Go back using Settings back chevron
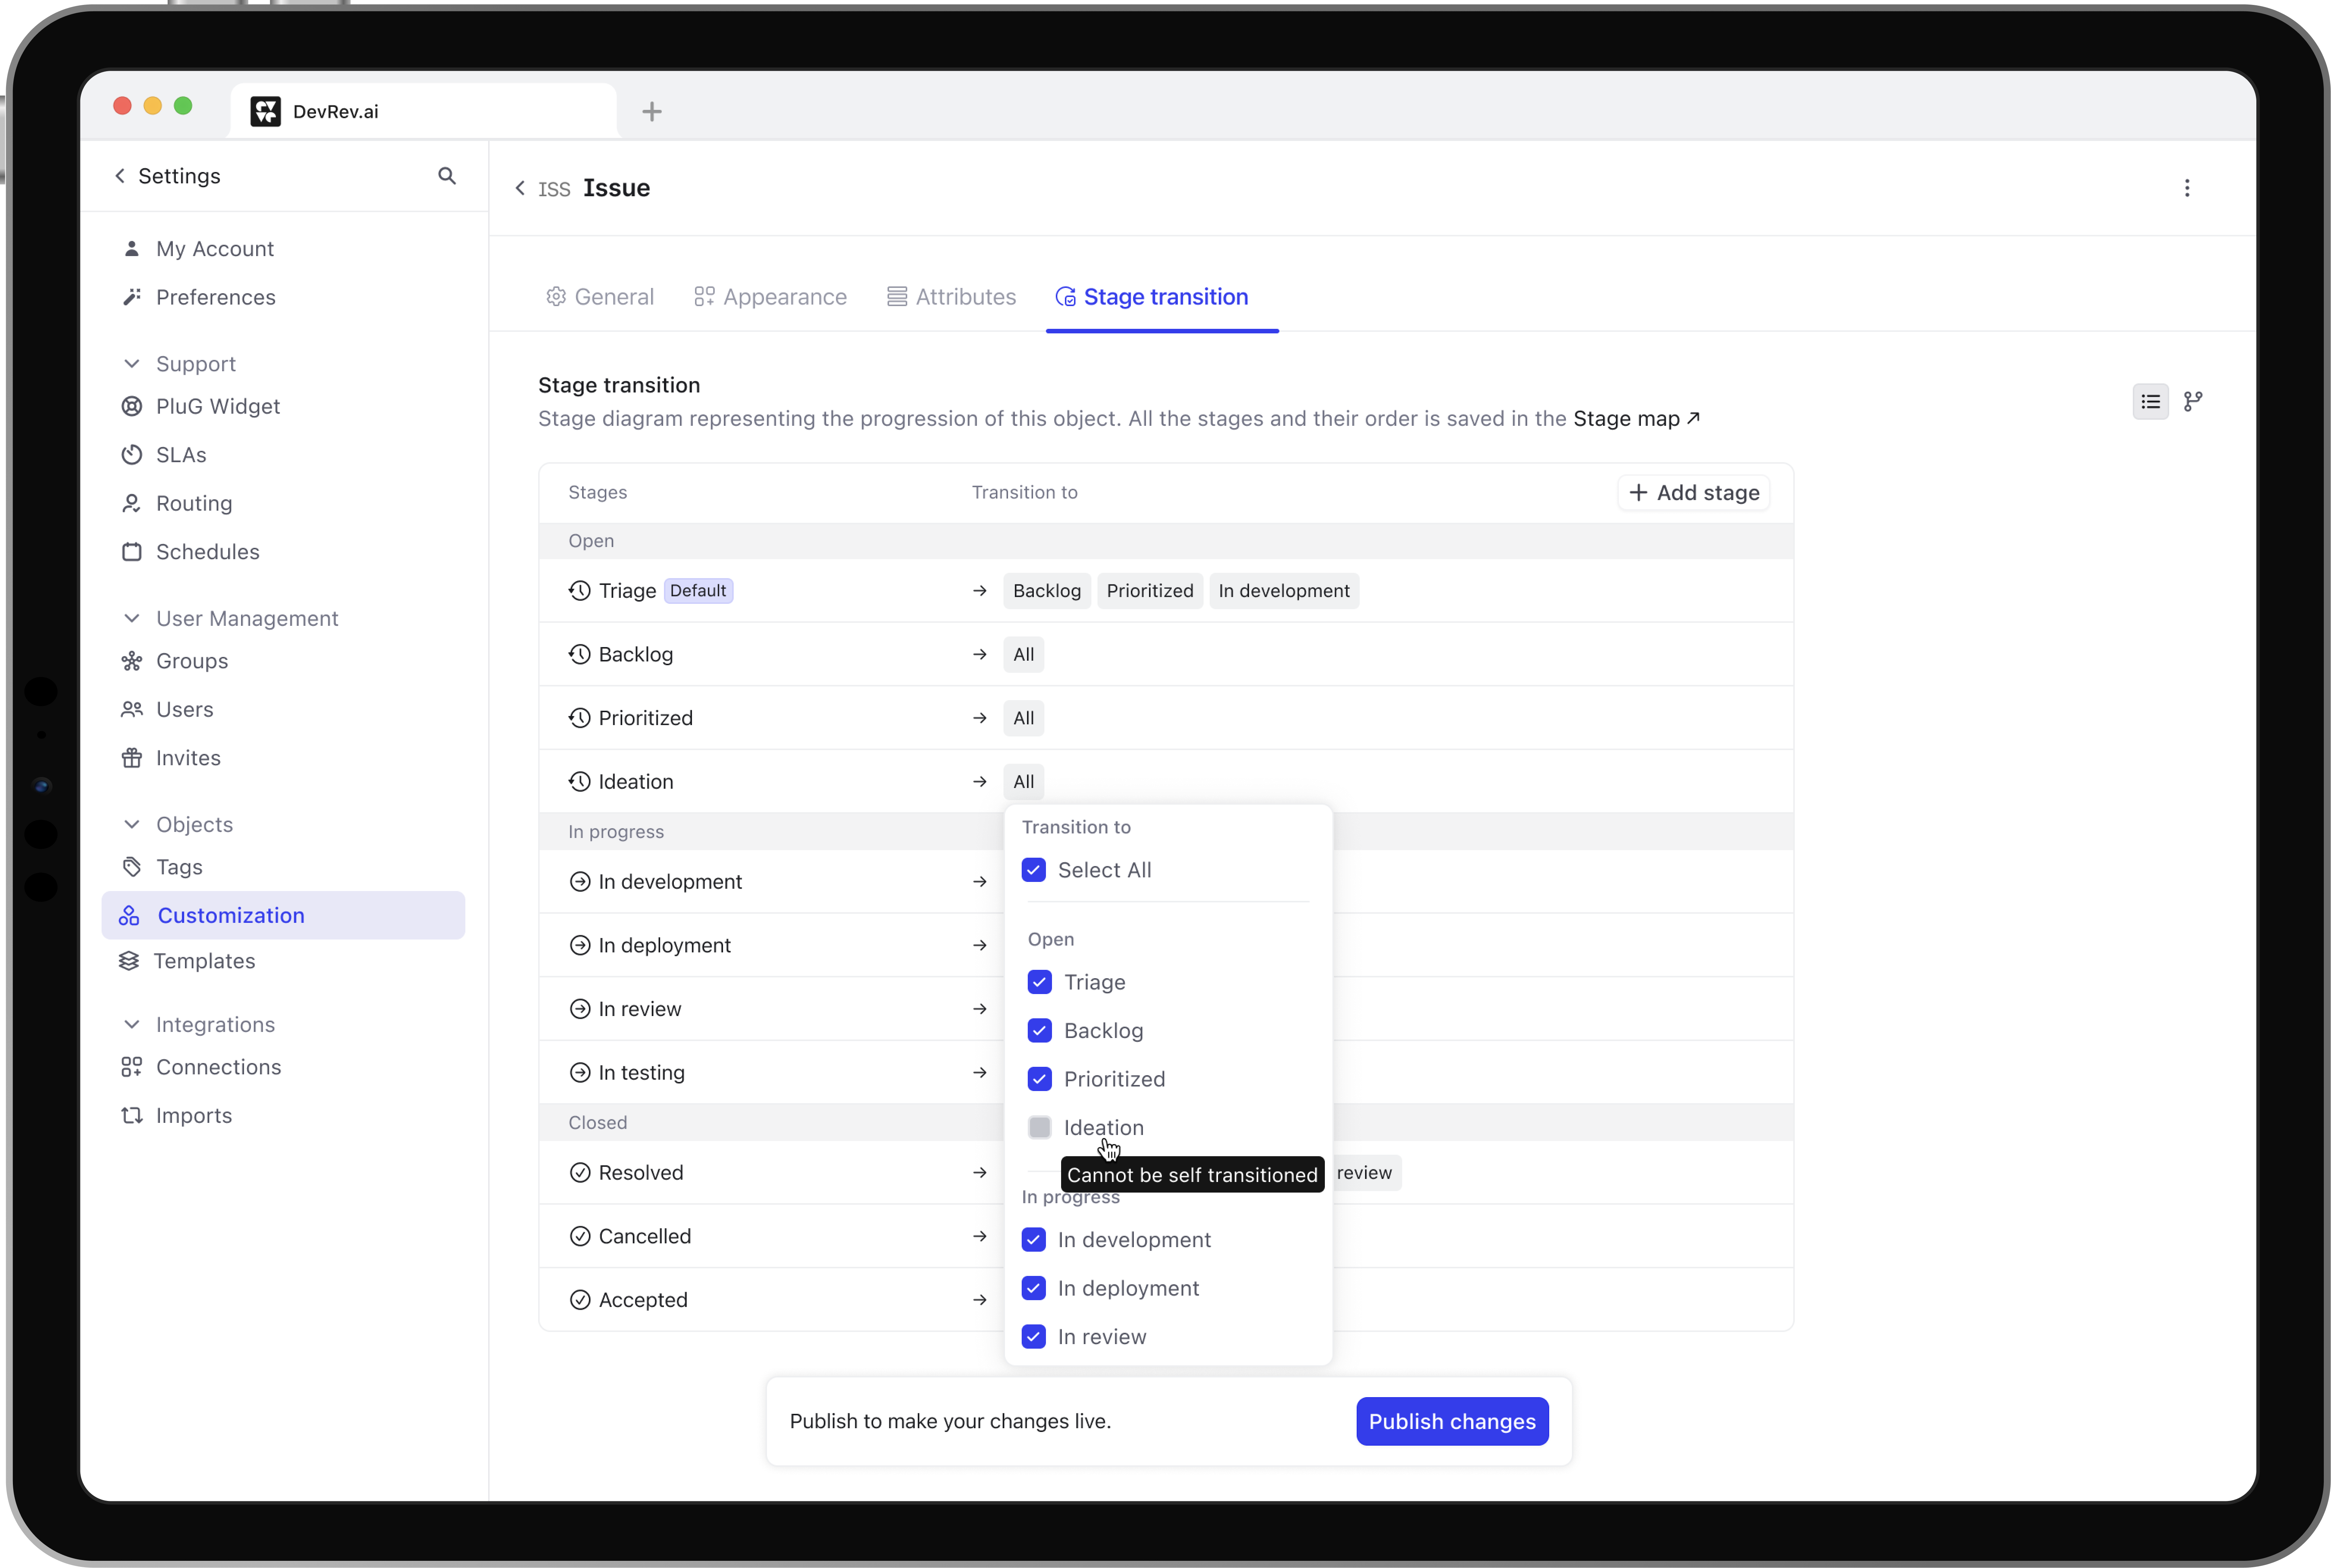Viewport: 2331px width, 1568px height. (x=120, y=176)
